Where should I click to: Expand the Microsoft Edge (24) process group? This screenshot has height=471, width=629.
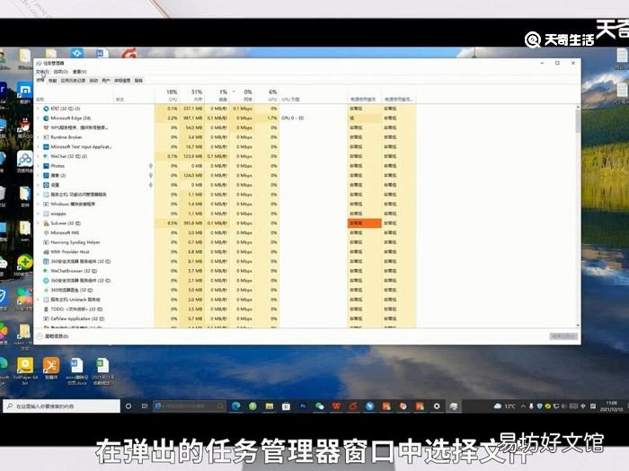(39, 118)
